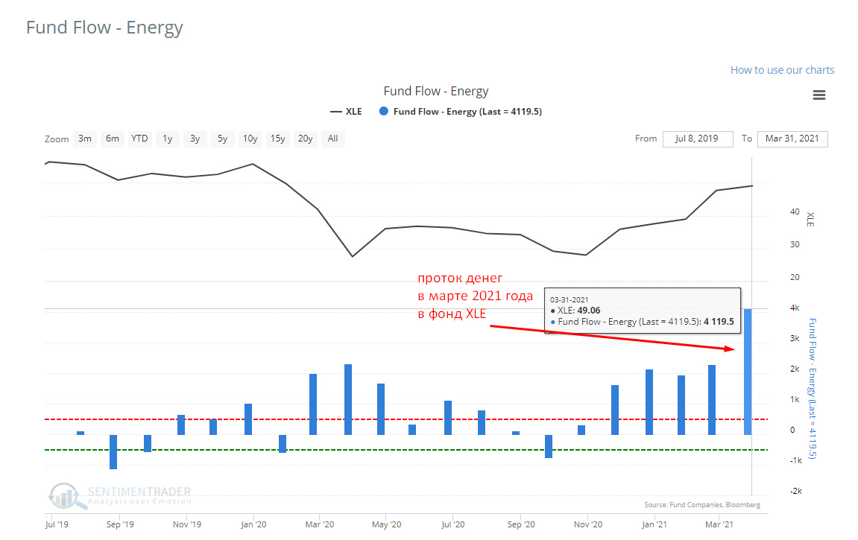Screen dimensions: 858x540
Task: Click the 'May '20' x-axis label
Action: 386,524
